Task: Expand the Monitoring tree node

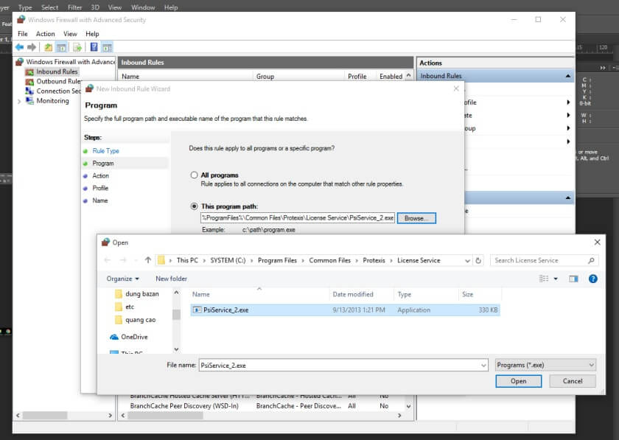Action: tap(19, 101)
